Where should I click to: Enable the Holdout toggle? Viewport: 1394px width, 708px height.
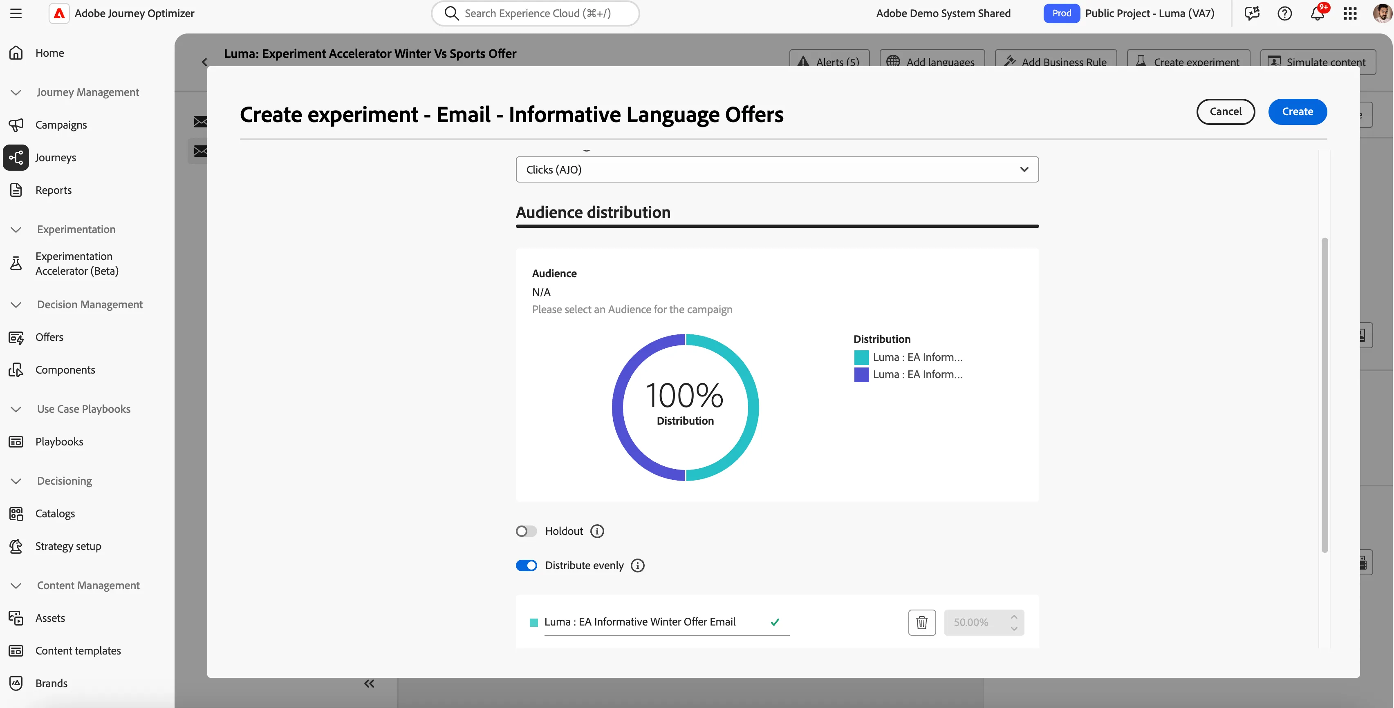(526, 532)
